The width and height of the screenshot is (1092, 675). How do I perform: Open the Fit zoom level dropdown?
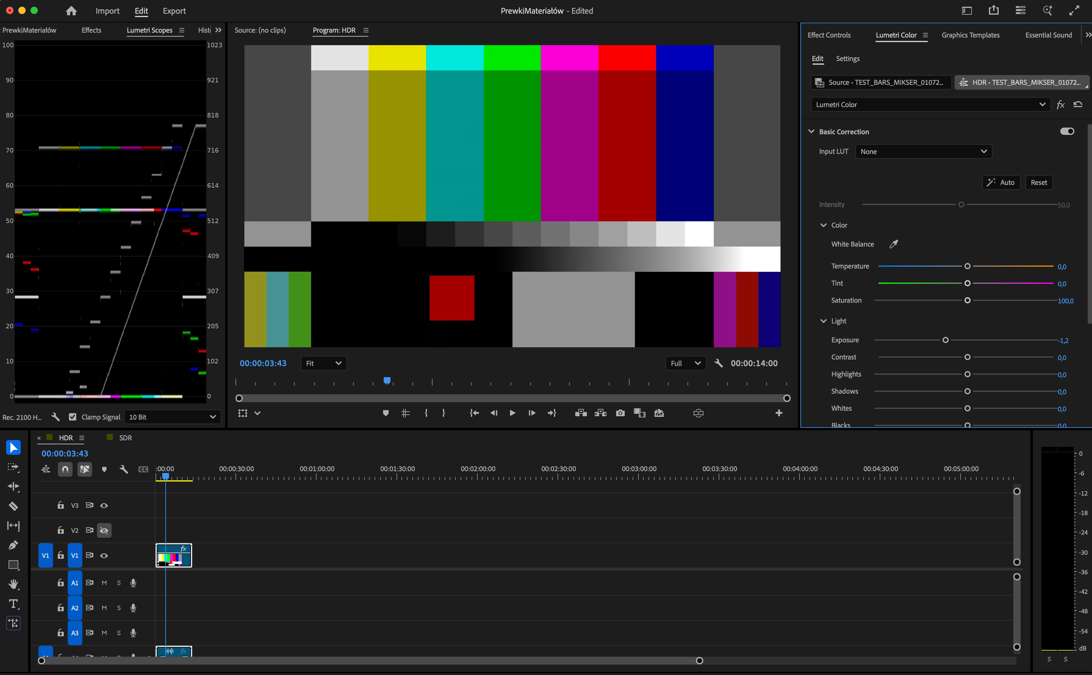coord(324,363)
